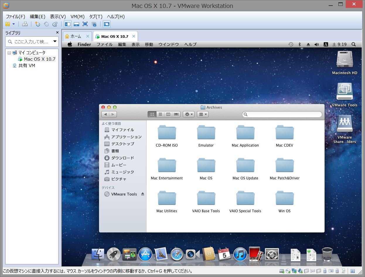Switch Finder to icon view

[152, 114]
